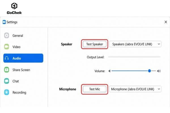
Task: Open the Speakers Jabra EVOLVE LINK dropdown
Action: [x=135, y=44]
